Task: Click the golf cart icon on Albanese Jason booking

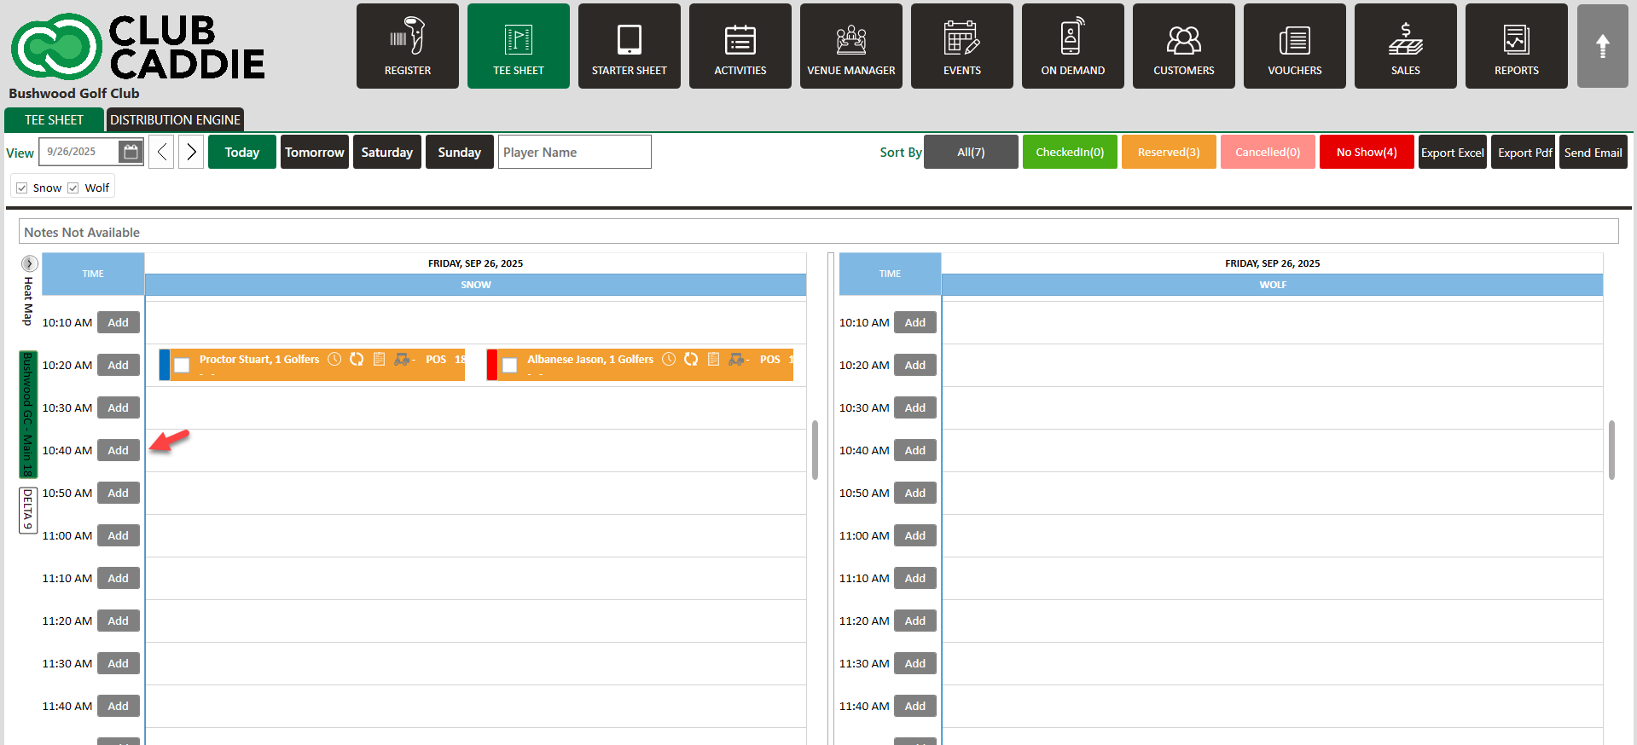Action: click(735, 360)
